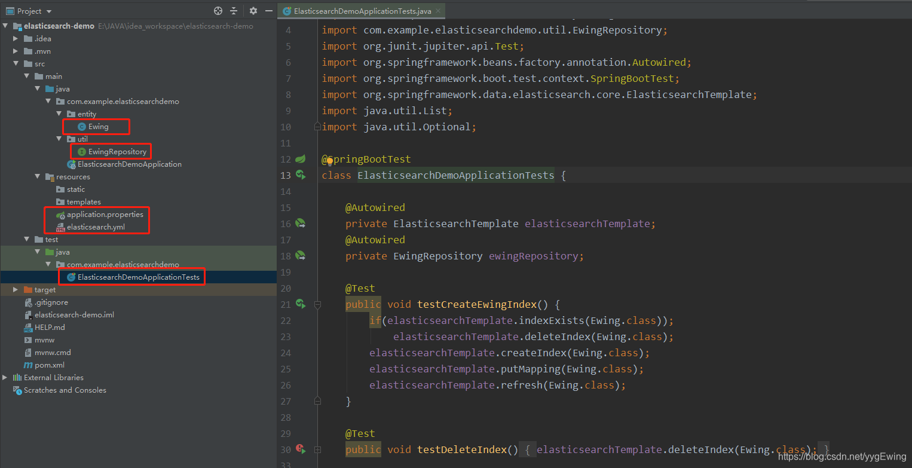The height and width of the screenshot is (468, 912).
Task: Collapse the util package
Action: click(x=59, y=139)
